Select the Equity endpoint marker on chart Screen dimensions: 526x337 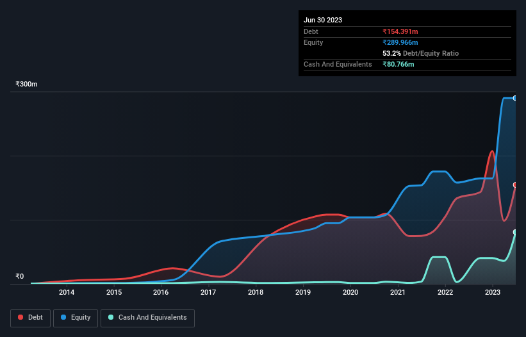tap(515, 98)
